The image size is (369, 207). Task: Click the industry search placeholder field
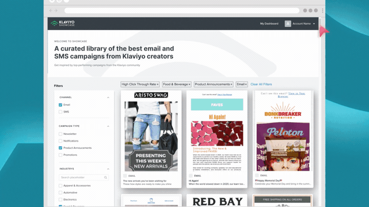click(x=84, y=177)
